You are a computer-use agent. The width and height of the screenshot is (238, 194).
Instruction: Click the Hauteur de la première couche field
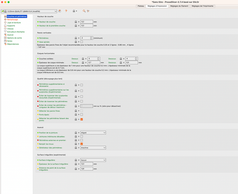click(86, 26)
